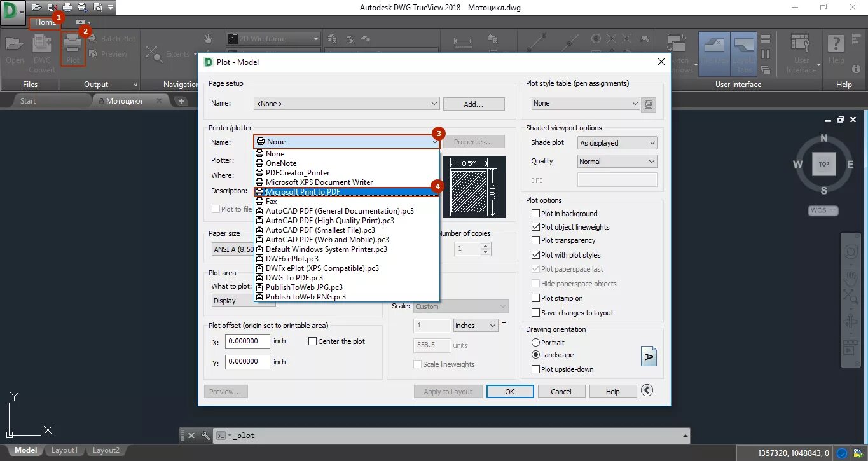Click the User Interface settings ribbon button
The height and width of the screenshot is (461, 868).
801,53
